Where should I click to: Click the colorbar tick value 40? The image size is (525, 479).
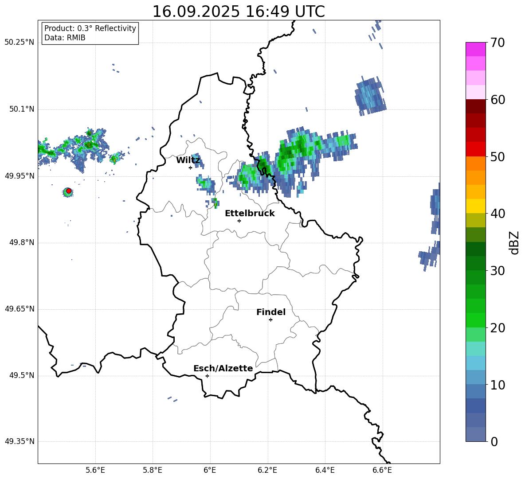click(x=498, y=214)
